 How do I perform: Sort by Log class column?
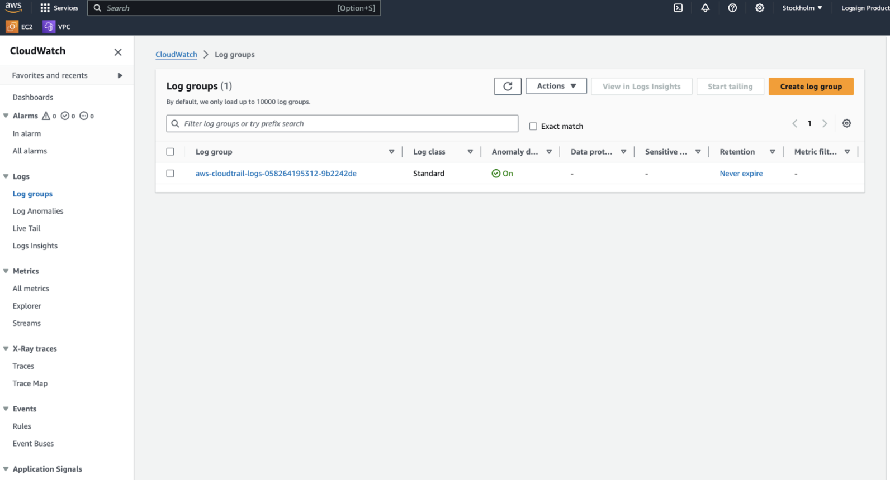pyautogui.click(x=470, y=152)
